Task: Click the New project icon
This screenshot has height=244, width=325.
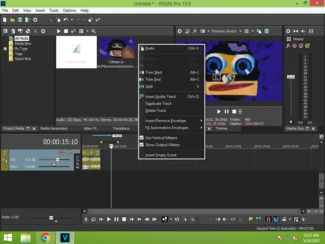Action: point(5,20)
